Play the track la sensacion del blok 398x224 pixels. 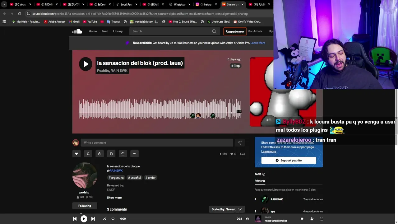tap(86, 64)
